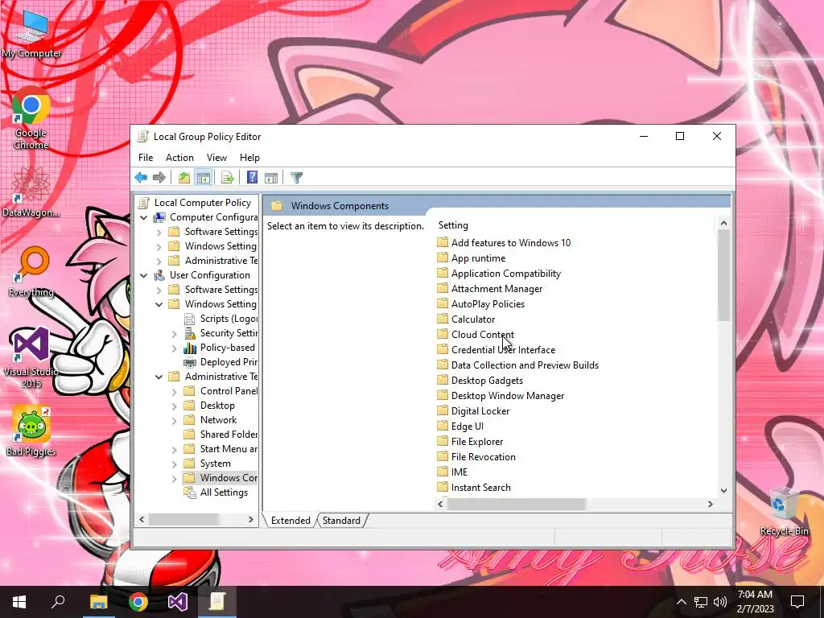The image size is (824, 618).
Task: Open the View menu
Action: [x=216, y=158]
